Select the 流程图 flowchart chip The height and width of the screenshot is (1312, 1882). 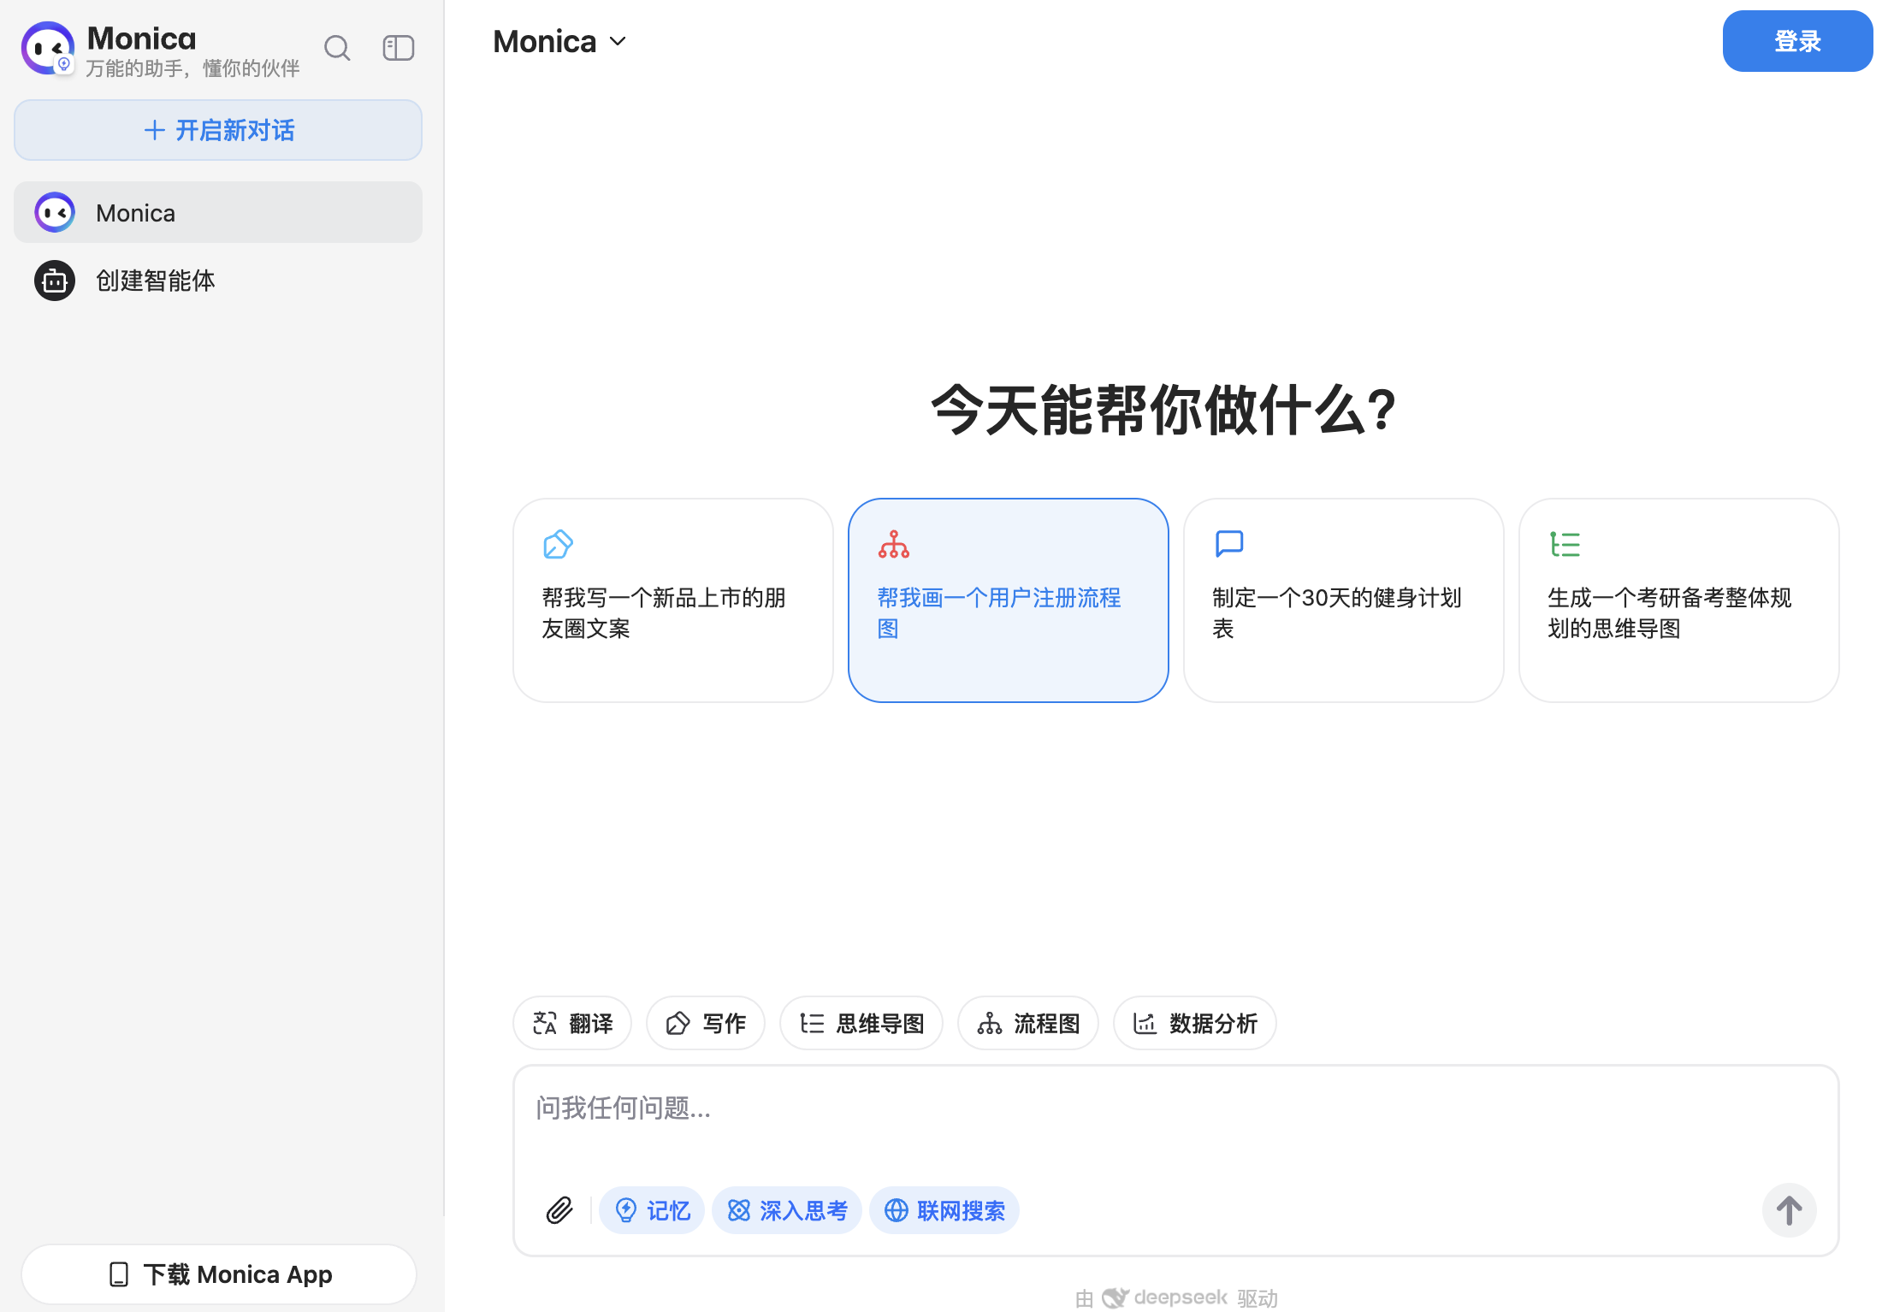tap(1028, 1023)
